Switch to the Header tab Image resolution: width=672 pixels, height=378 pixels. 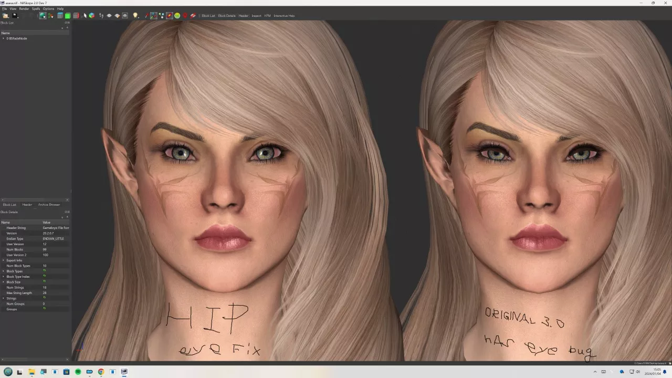tap(27, 205)
